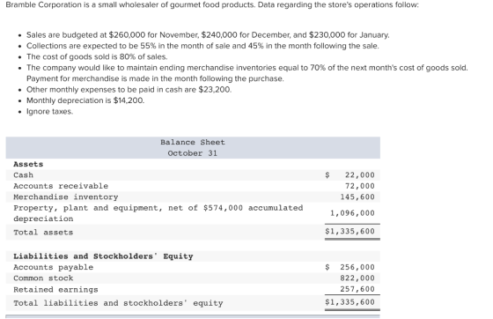Click the Retained earnings value 257,600
493x319 pixels.
pos(357,289)
